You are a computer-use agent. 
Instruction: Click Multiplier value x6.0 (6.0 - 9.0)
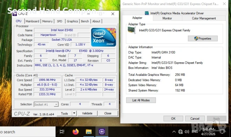(47, 85)
